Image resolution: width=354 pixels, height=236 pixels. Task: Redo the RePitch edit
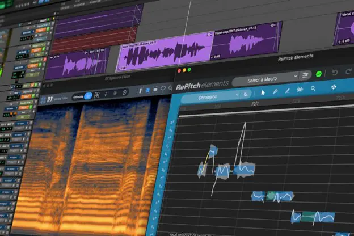coord(348,71)
